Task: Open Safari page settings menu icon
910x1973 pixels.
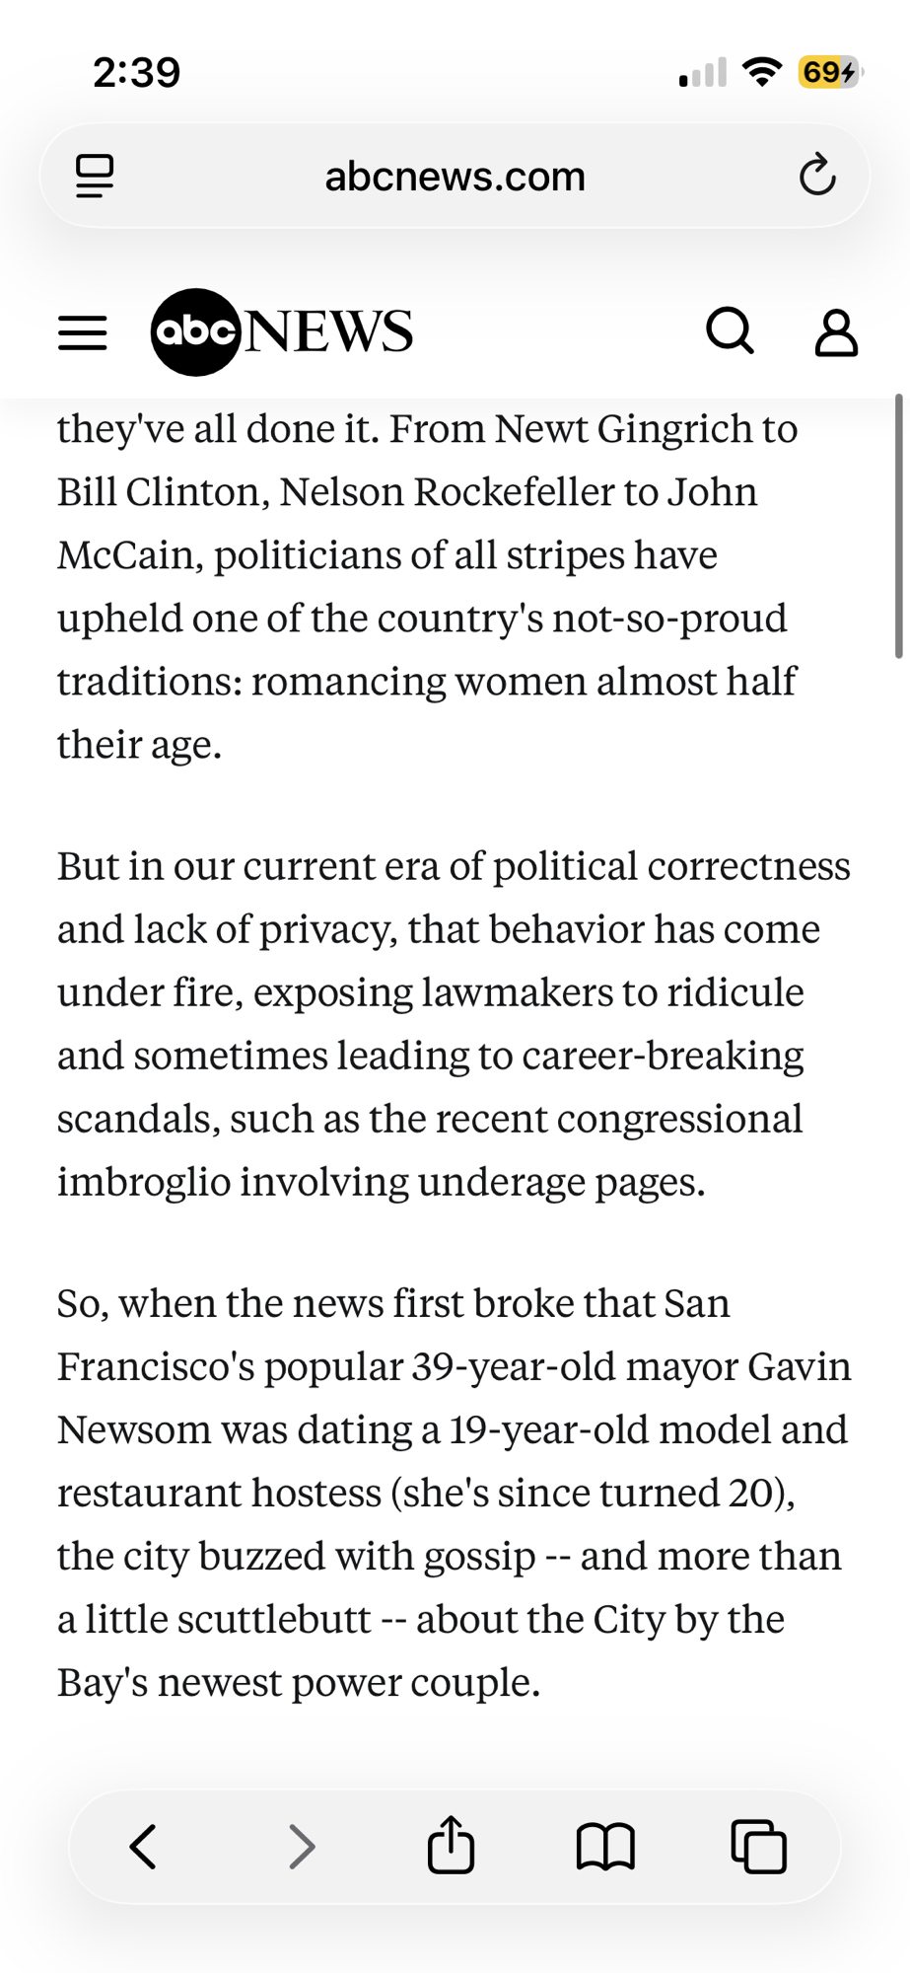Action: pyautogui.click(x=96, y=177)
